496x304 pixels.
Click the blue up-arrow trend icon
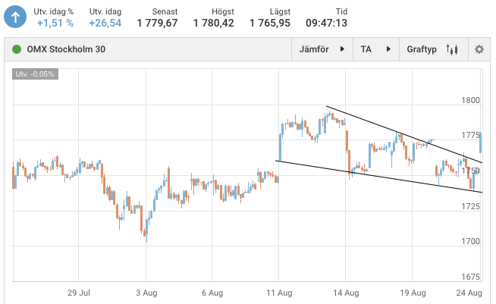(x=14, y=16)
